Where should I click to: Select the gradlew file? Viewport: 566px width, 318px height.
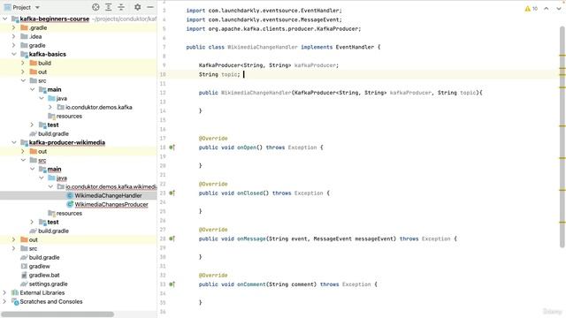[x=39, y=266]
